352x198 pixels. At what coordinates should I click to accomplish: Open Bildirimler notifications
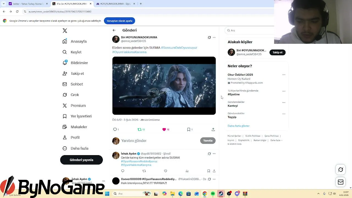pyautogui.click(x=75, y=63)
